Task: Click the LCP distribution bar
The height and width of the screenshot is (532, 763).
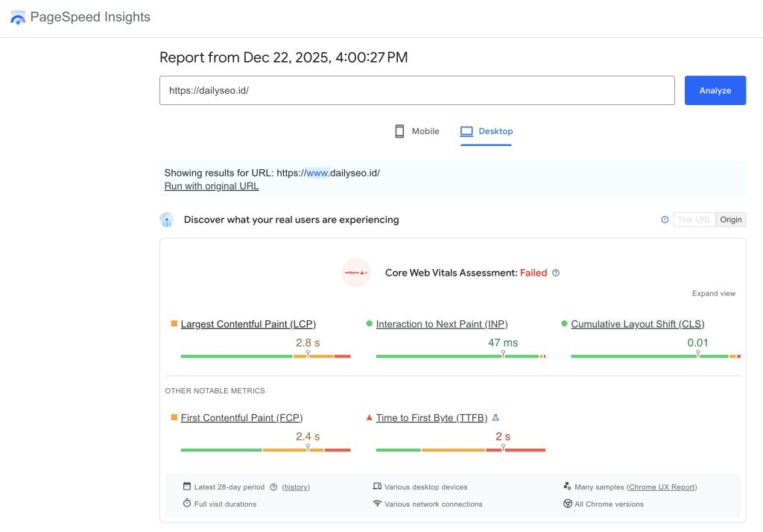Action: (x=266, y=356)
